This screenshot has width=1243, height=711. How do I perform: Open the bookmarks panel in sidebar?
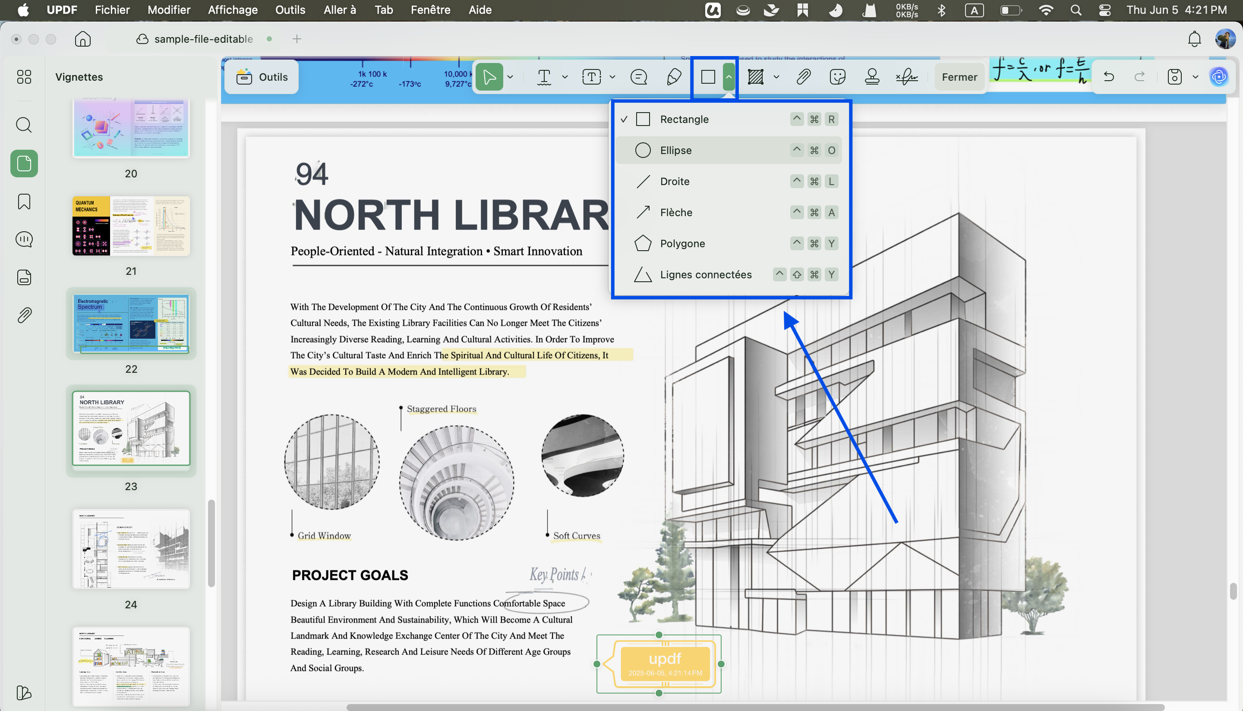point(24,201)
